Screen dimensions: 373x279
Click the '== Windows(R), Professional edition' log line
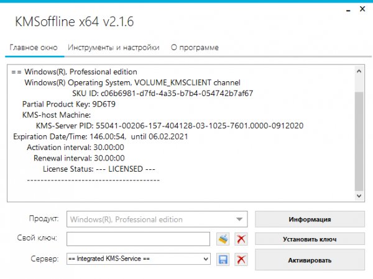[74, 72]
